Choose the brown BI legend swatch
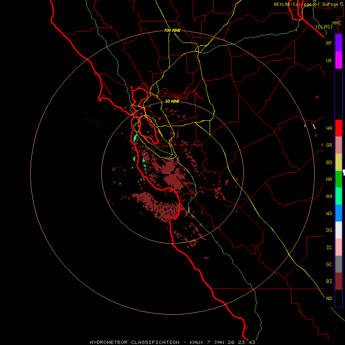Image resolution: width=345 pixels, height=345 pixels. (x=338, y=281)
